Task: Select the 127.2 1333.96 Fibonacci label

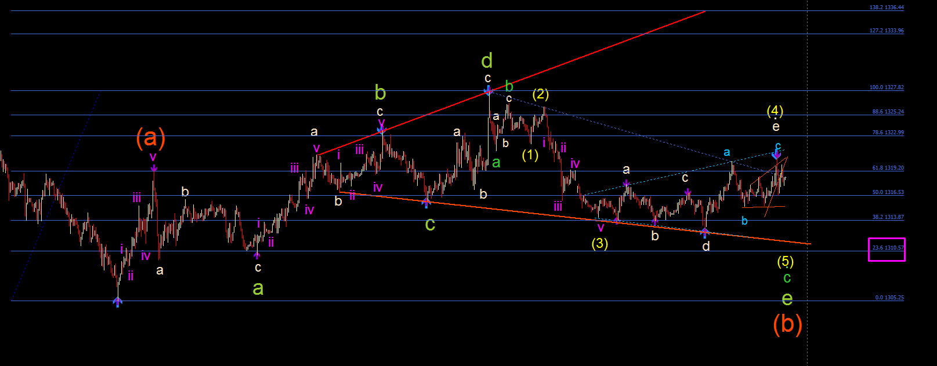Action: pos(887,31)
